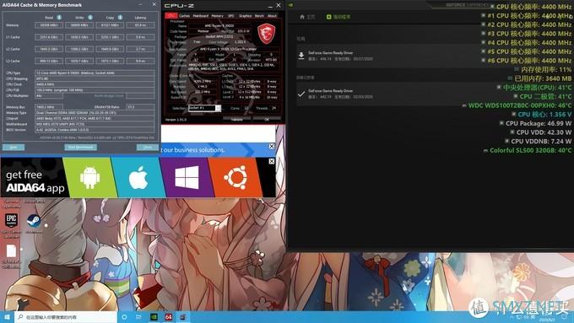The image size is (574, 323).
Task: Click the Save button in AIDA64 Benchmark
Action: tap(14, 147)
